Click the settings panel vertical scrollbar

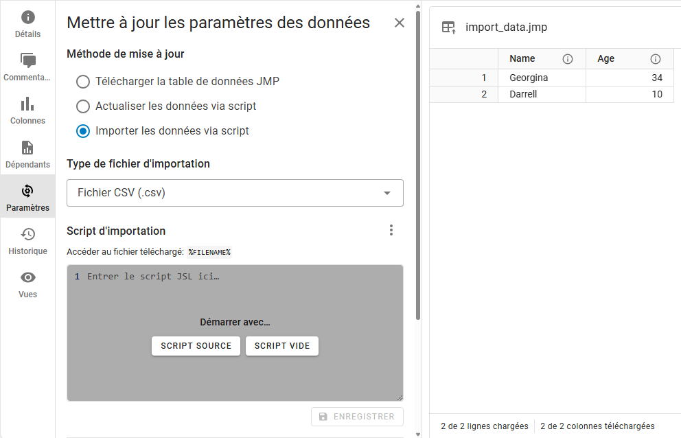tap(418, 165)
